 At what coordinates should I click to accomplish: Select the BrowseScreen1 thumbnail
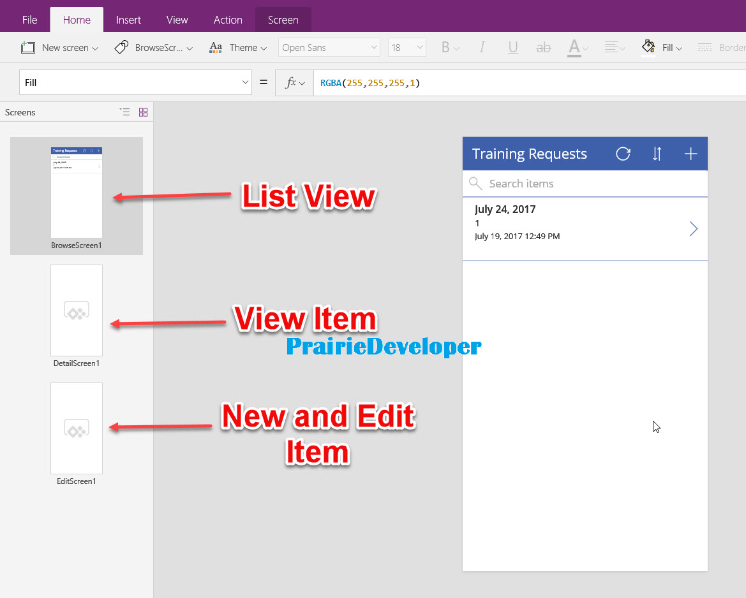(x=77, y=192)
